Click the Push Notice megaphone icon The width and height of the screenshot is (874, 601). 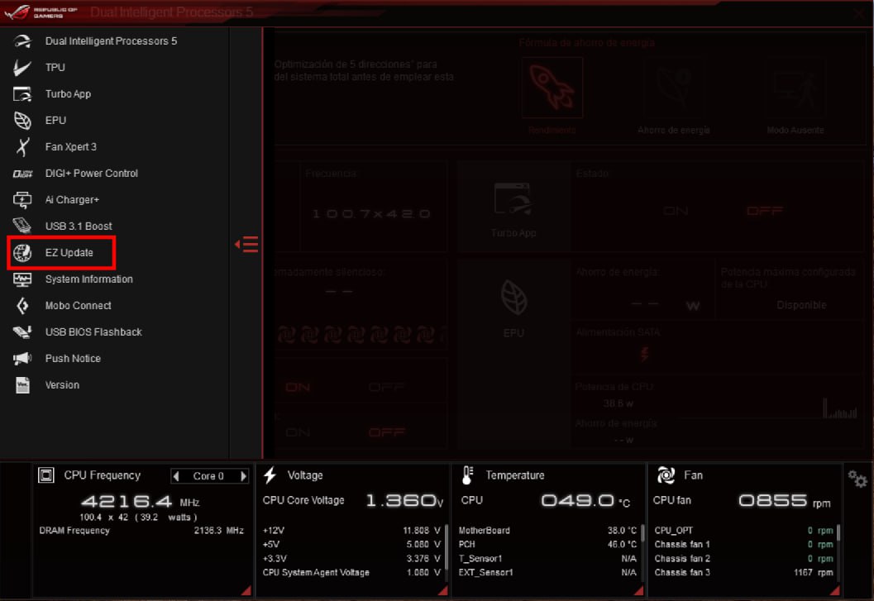point(22,359)
